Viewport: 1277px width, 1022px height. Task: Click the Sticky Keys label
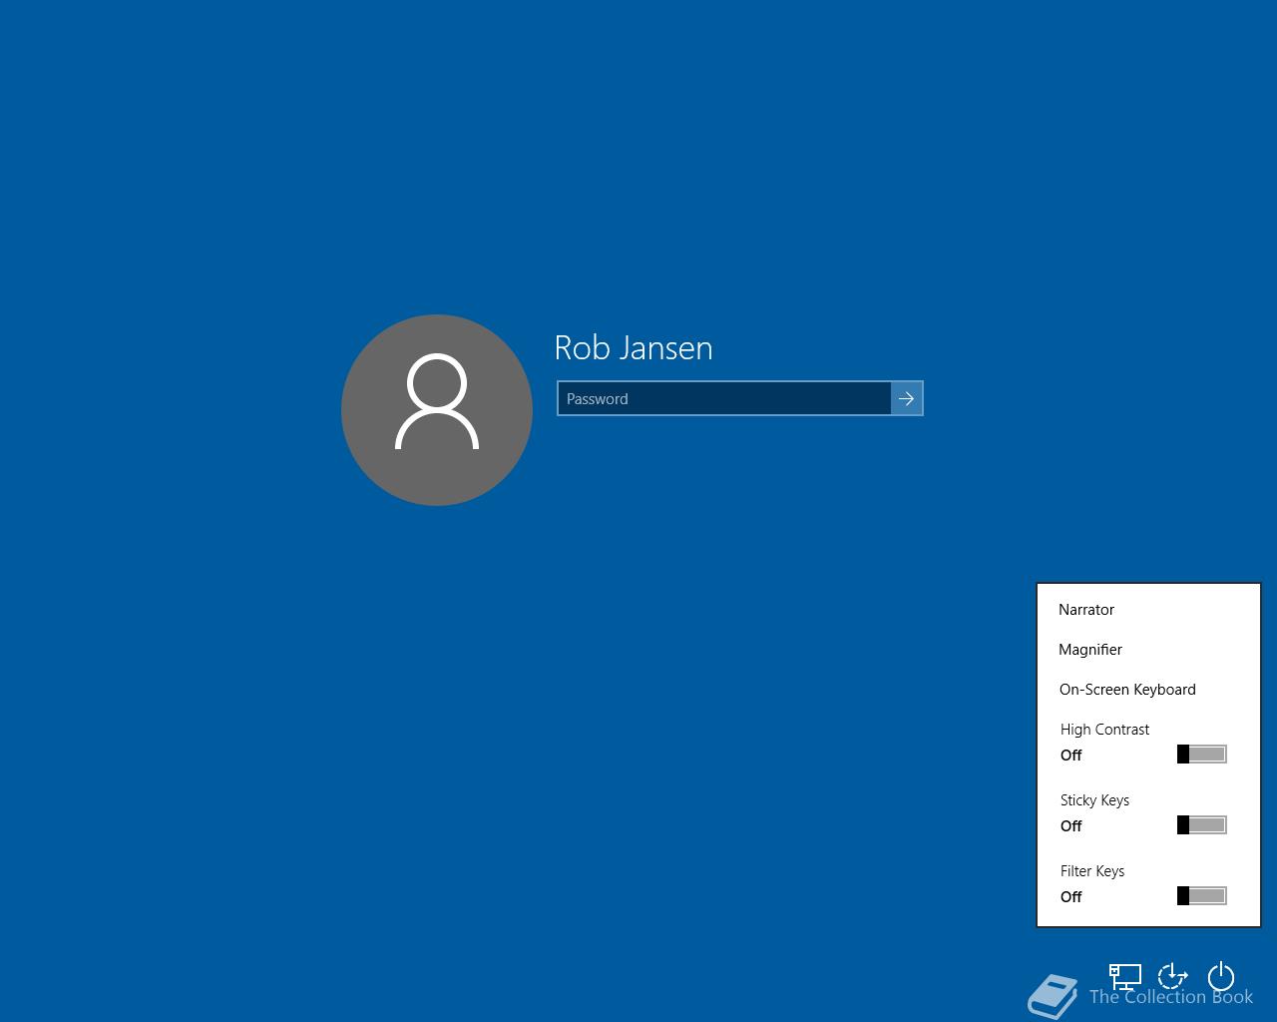click(x=1094, y=800)
